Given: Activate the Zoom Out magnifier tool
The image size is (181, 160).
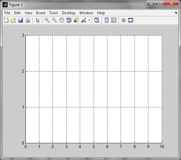Looking at the screenshot, I should pos(54,20).
